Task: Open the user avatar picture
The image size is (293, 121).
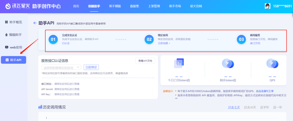Action: point(267,6)
